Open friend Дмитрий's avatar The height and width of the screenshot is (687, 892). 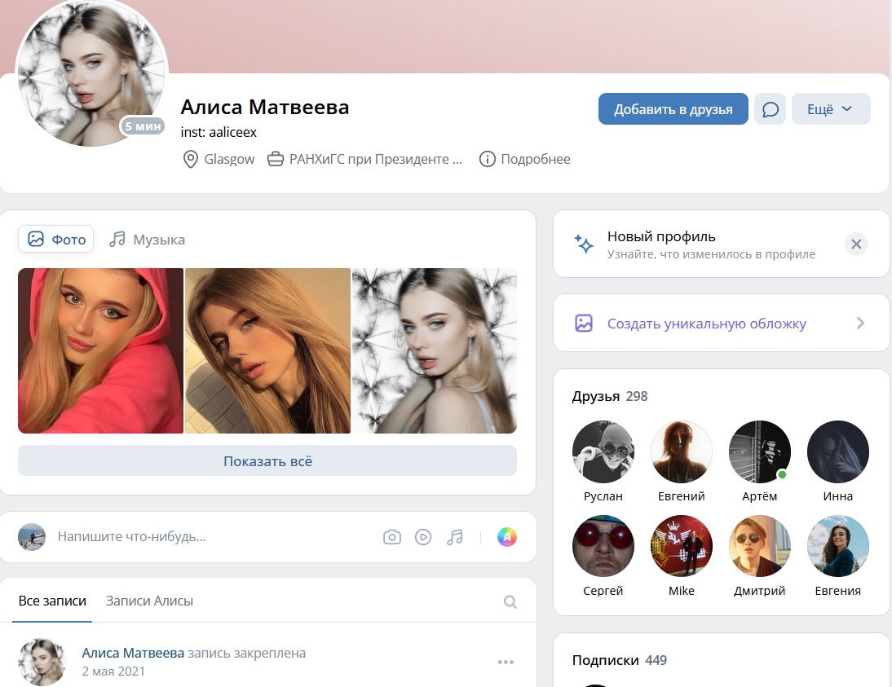click(759, 546)
